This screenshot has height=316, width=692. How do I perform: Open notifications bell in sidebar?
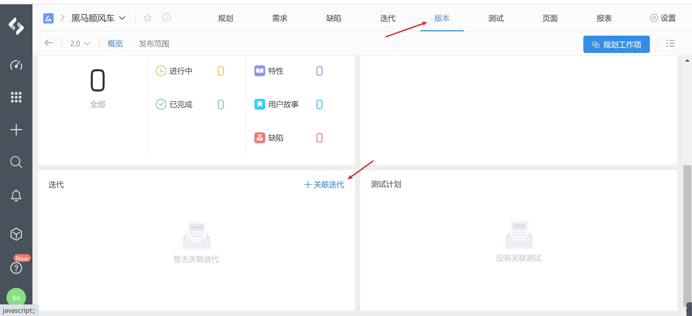16,195
